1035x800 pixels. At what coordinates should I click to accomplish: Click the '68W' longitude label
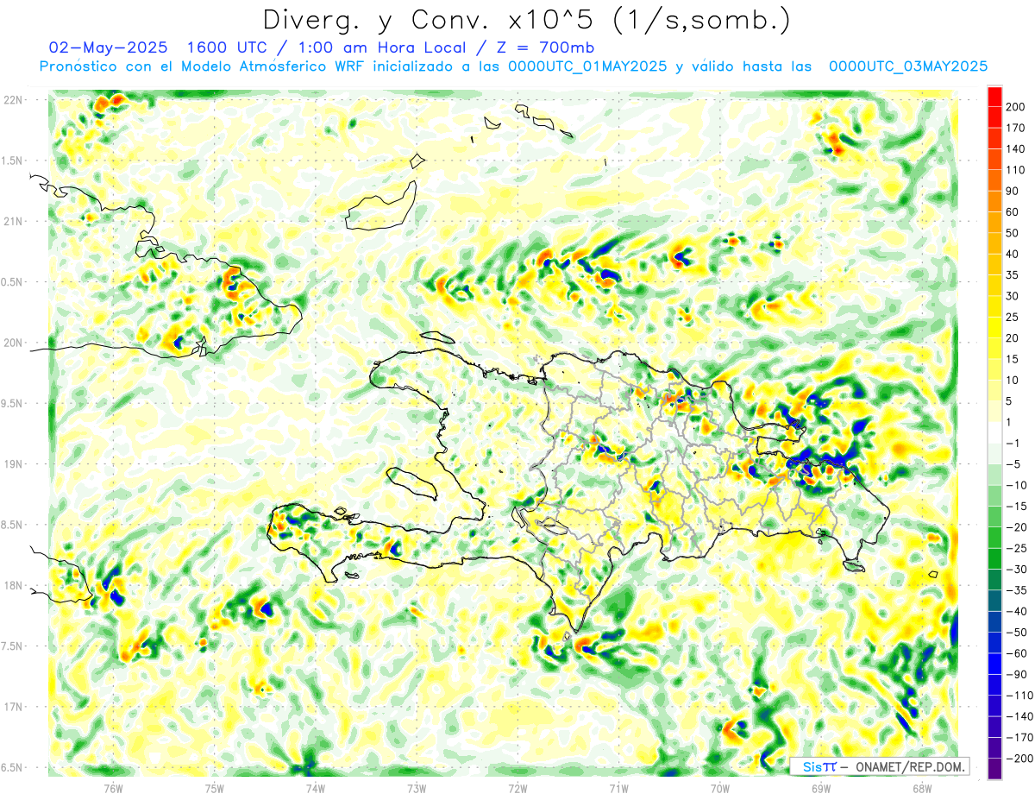921,788
